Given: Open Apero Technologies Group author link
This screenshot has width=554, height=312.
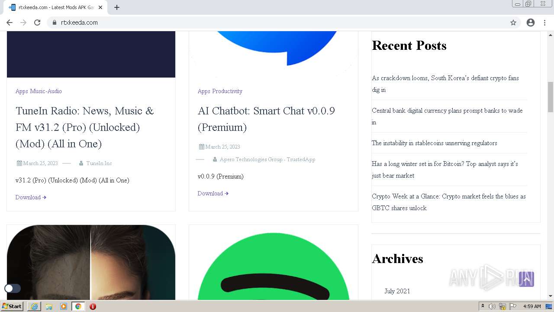Looking at the screenshot, I should pyautogui.click(x=267, y=159).
